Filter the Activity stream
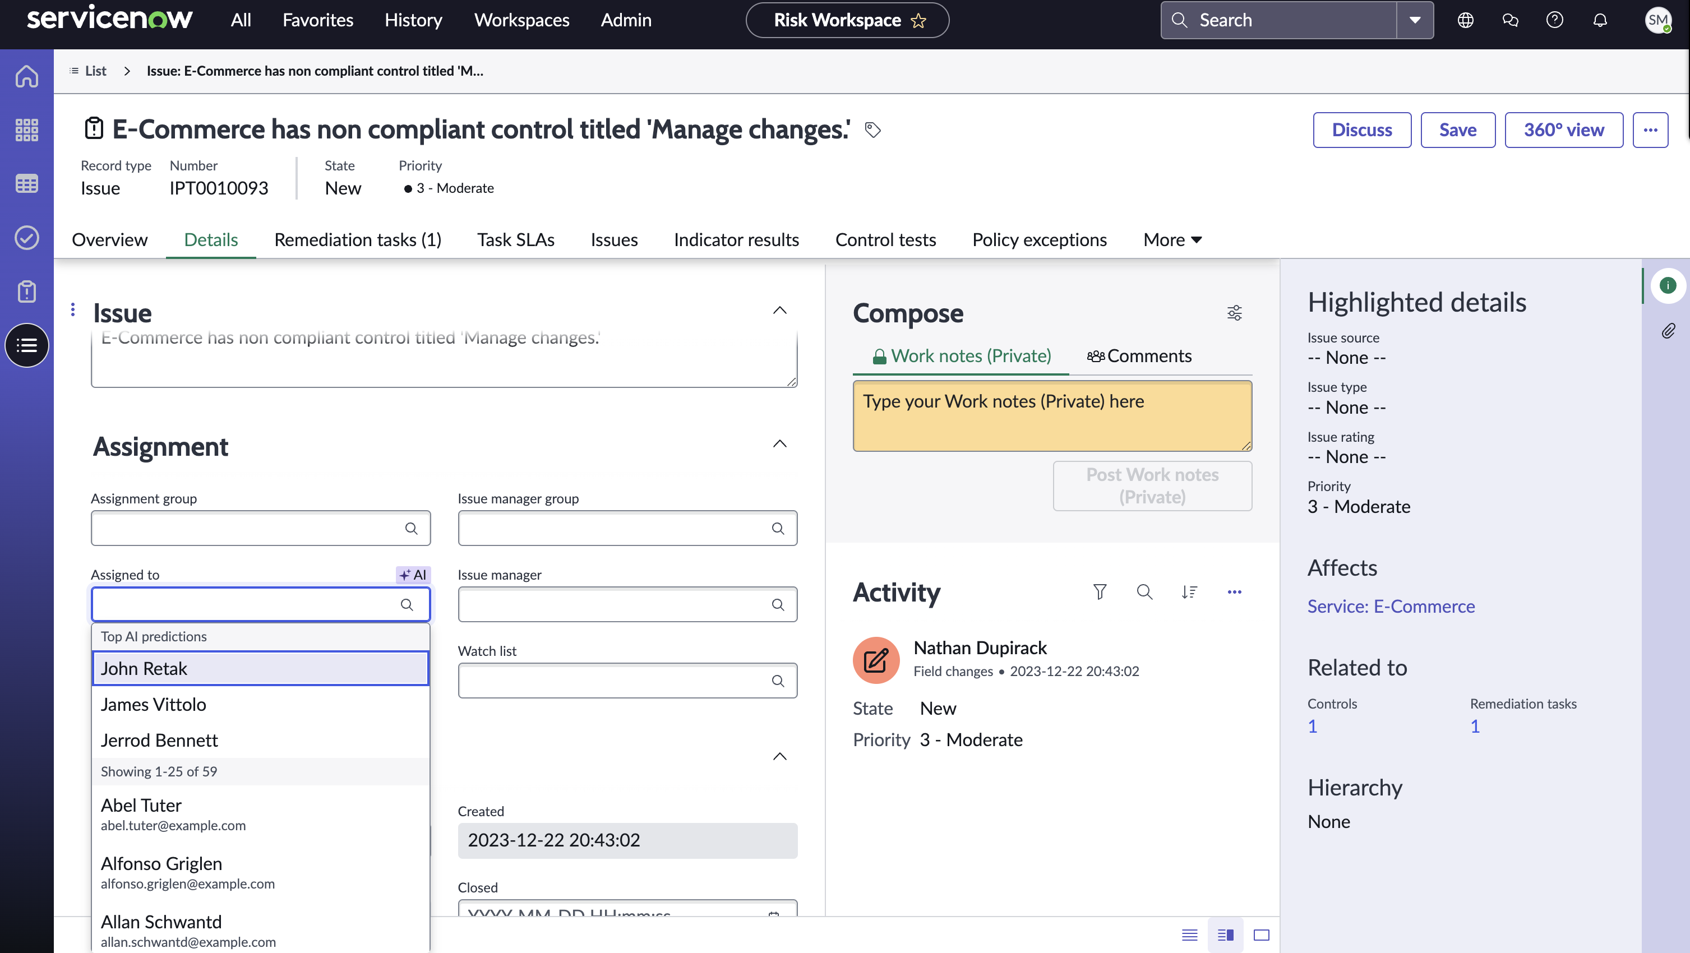This screenshot has width=1690, height=953. pyautogui.click(x=1100, y=593)
